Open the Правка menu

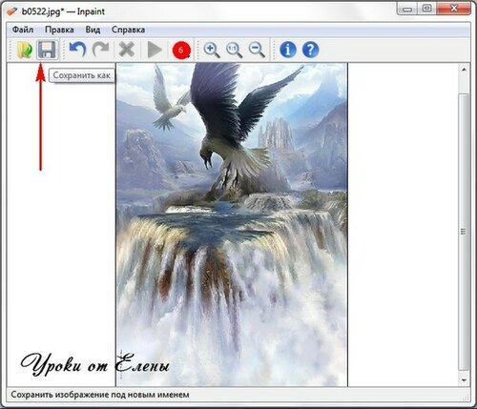point(59,30)
